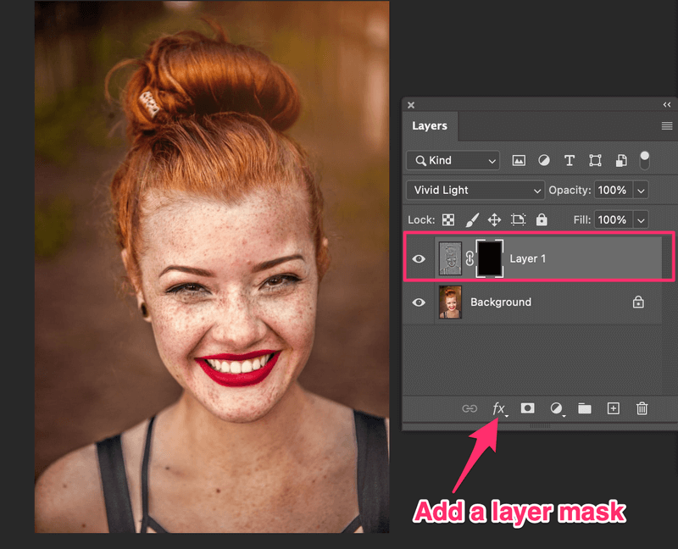The image size is (678, 549).
Task: Click the Fill percentage value field
Action: pos(611,219)
